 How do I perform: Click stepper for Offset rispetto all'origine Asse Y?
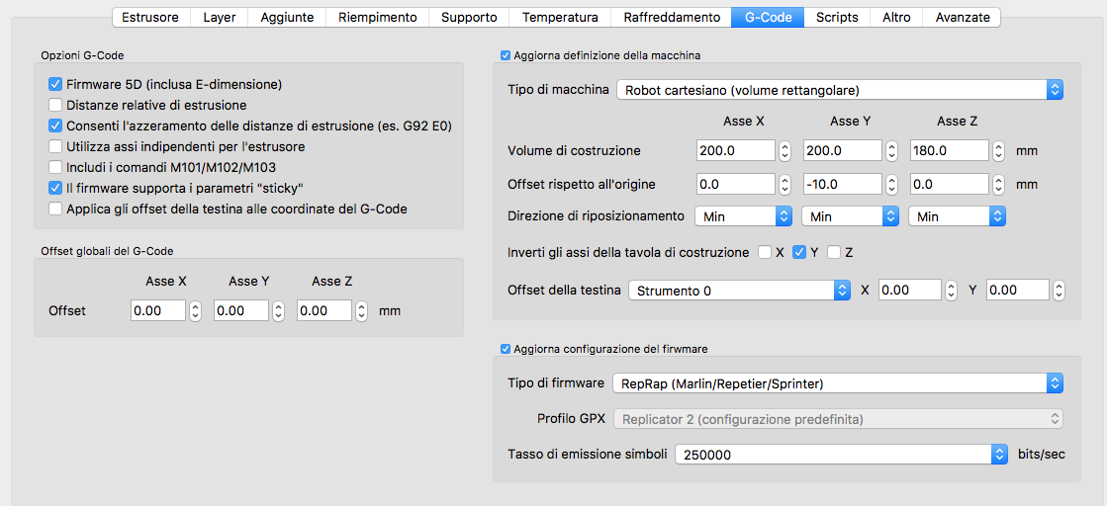[x=891, y=185]
